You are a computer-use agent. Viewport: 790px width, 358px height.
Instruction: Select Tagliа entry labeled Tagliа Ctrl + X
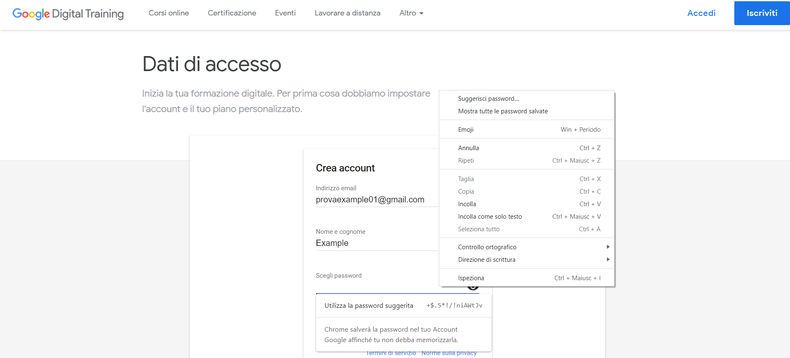tap(527, 179)
